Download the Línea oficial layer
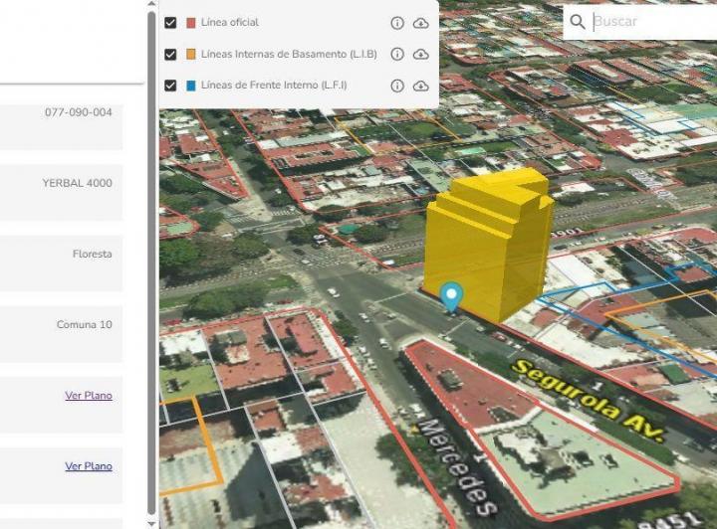 point(420,23)
